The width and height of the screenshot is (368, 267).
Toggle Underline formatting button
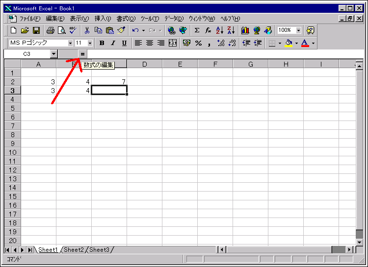pos(124,43)
